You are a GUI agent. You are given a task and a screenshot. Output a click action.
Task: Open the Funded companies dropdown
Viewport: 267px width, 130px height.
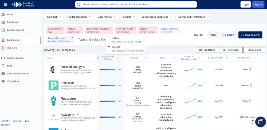[x=79, y=17]
